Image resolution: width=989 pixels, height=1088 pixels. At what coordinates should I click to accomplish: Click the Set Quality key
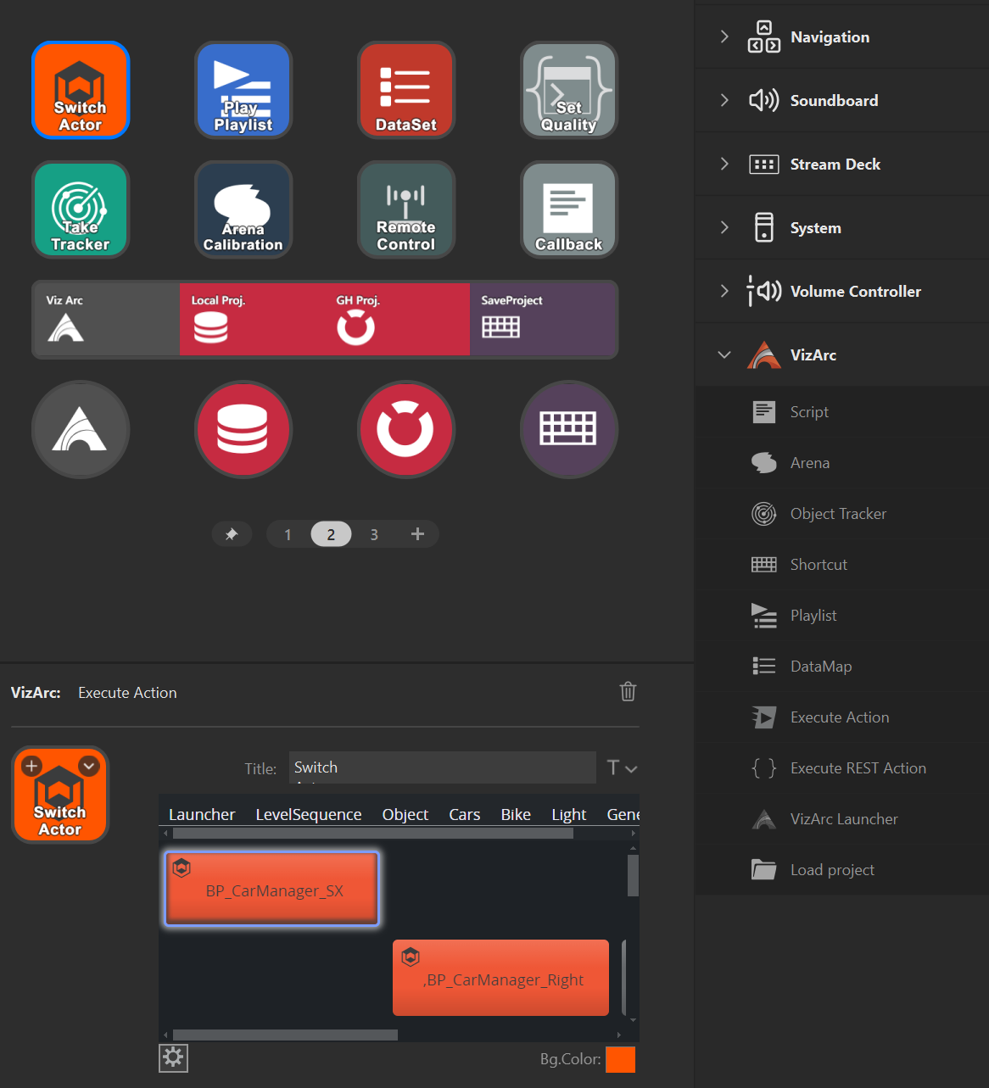569,90
